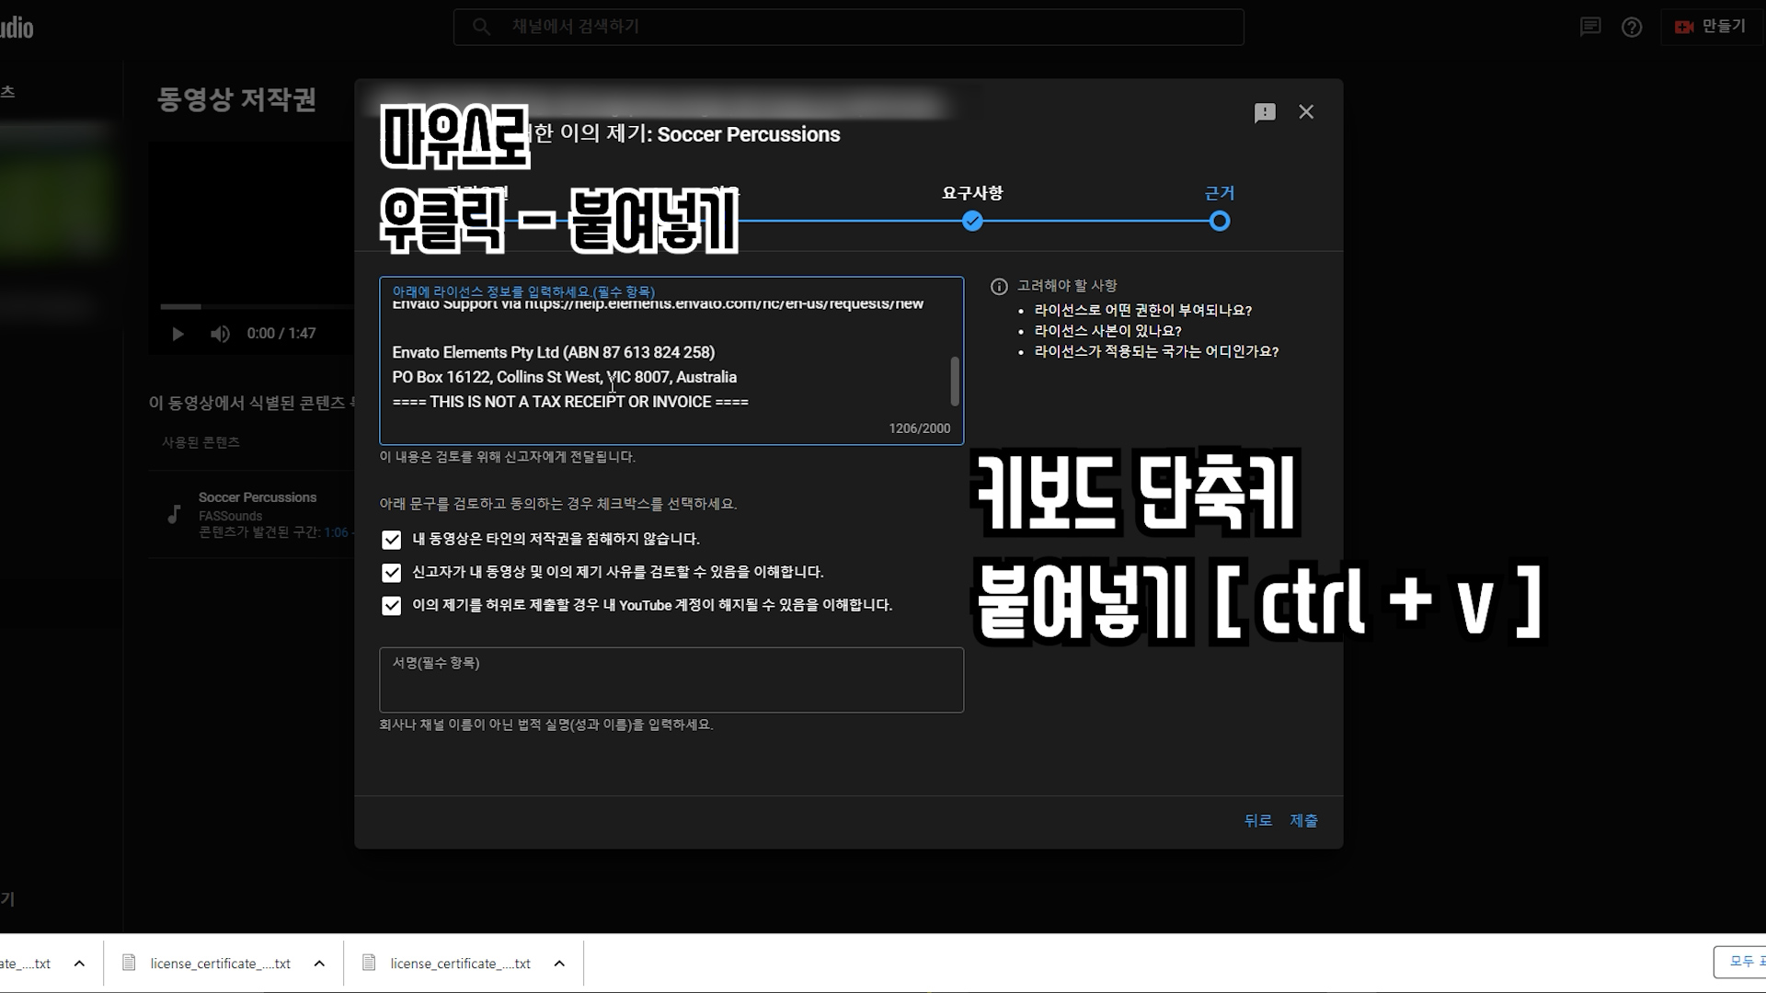This screenshot has width=1766, height=993.
Task: Click the 만들기 create camera button
Action: pos(1711,28)
